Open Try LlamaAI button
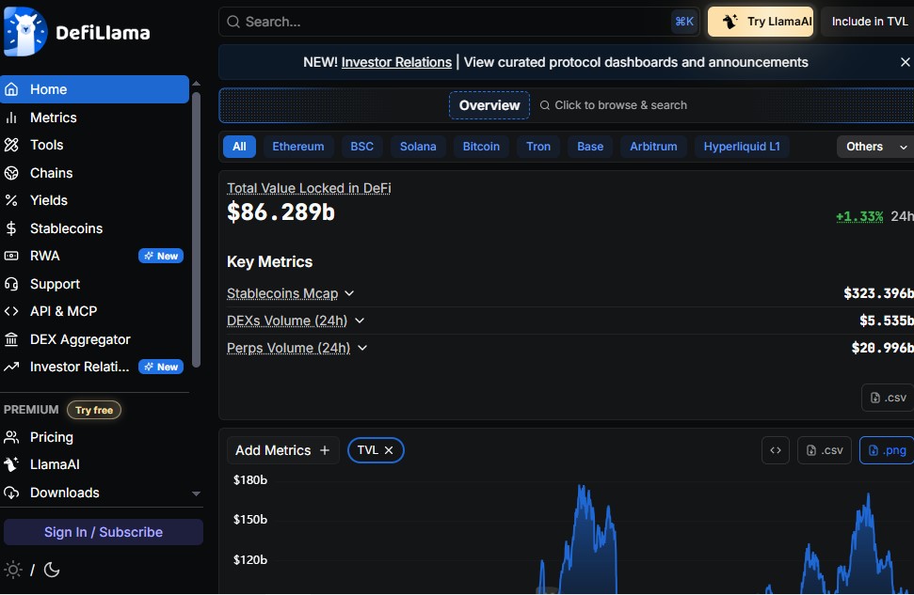Screen dimensions: 914x595 pos(761,22)
